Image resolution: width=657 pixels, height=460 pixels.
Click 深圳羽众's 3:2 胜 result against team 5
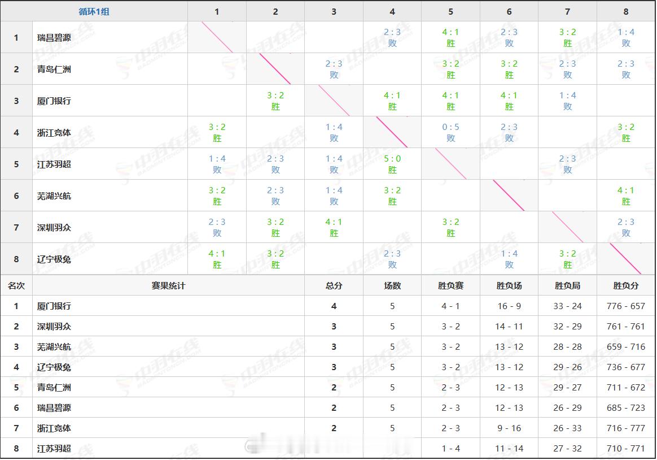[x=450, y=227]
